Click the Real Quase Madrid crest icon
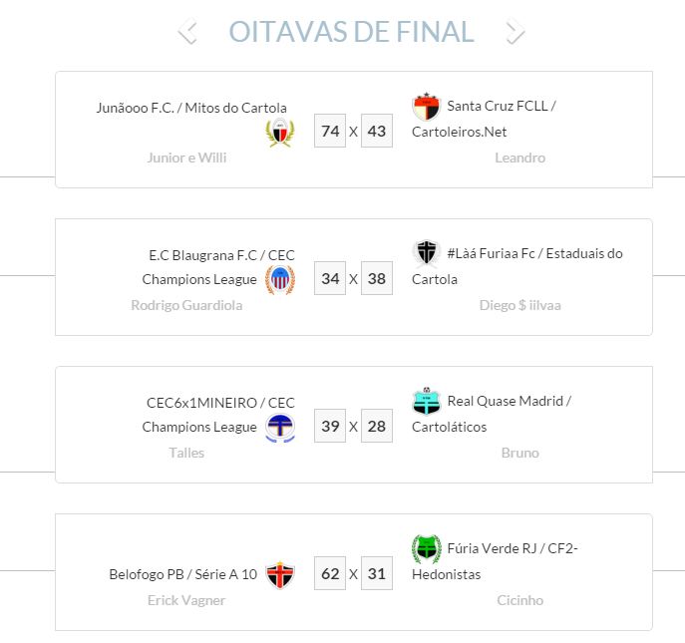The image size is (685, 643). (x=426, y=401)
